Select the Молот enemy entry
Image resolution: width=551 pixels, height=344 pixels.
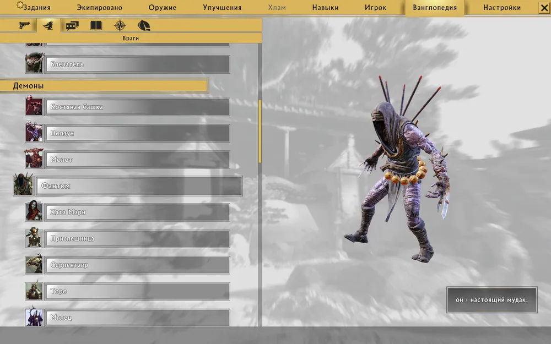point(137,160)
